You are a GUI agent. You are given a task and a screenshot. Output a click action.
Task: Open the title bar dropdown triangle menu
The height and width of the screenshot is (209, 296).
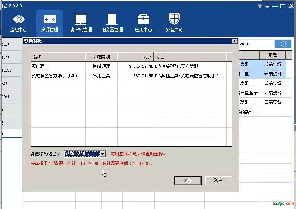pyautogui.click(x=267, y=7)
